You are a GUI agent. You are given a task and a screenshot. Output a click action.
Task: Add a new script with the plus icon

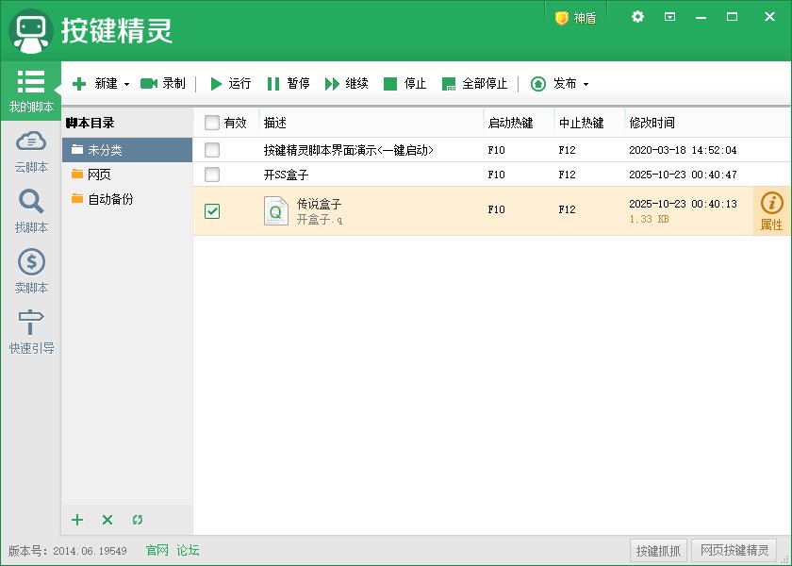[76, 520]
